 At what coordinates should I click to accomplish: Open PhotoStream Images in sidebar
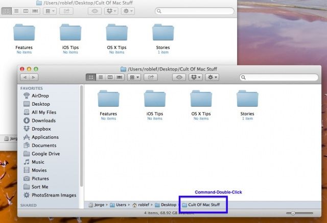(53, 195)
